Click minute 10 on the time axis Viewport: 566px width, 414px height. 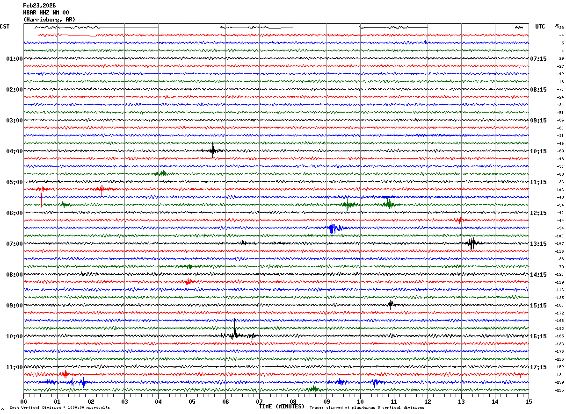(x=361, y=401)
